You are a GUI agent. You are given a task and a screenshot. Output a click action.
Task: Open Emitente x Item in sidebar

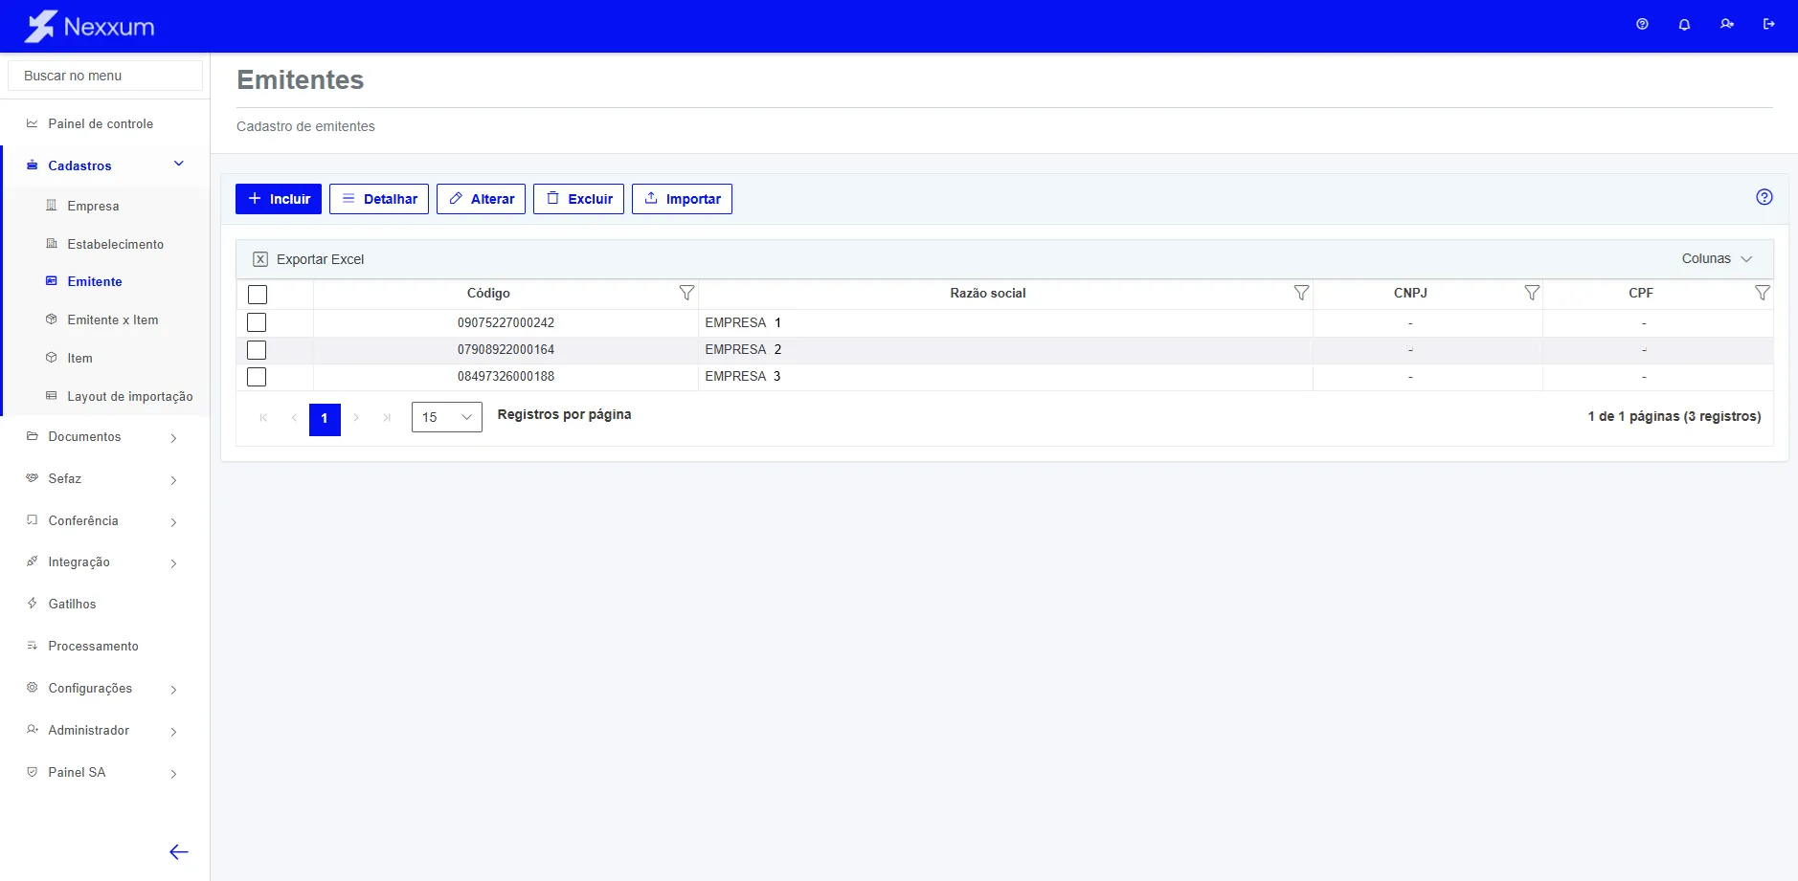113,319
